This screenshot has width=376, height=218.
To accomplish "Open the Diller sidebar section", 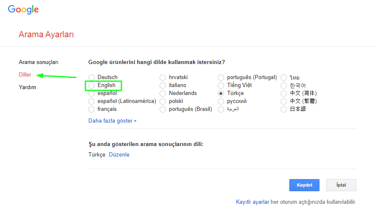I will pyautogui.click(x=25, y=75).
